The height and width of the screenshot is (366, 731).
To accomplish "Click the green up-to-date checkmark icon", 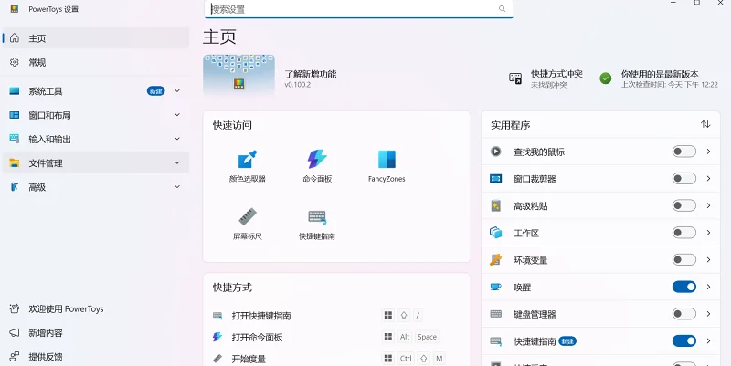I will click(605, 78).
